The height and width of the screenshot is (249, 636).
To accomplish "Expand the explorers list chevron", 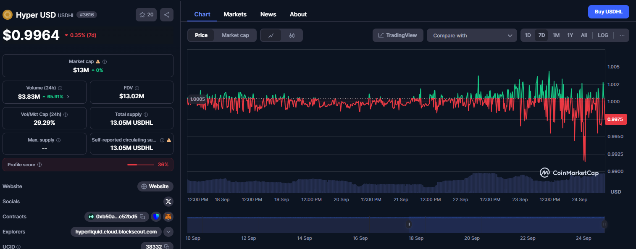I will tap(168, 232).
